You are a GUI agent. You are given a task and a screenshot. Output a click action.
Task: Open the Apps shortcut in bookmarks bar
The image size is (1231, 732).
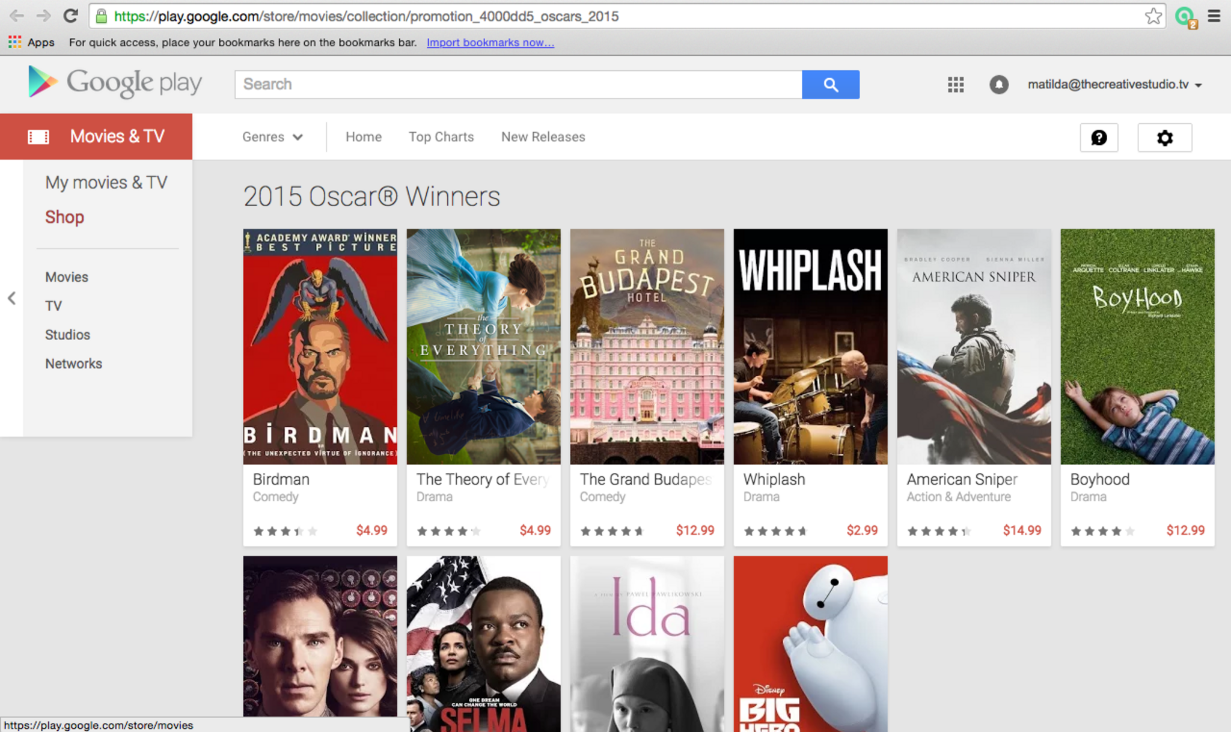(31, 42)
